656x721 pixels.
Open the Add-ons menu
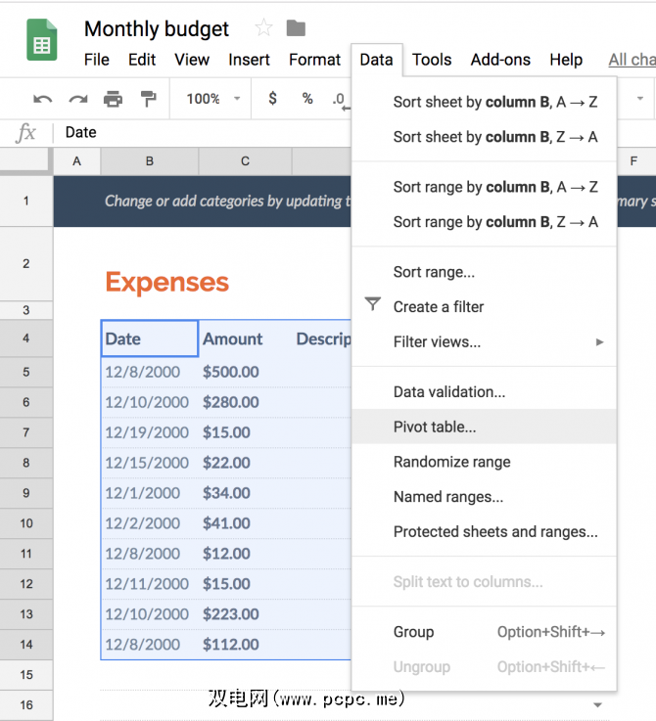(x=500, y=60)
